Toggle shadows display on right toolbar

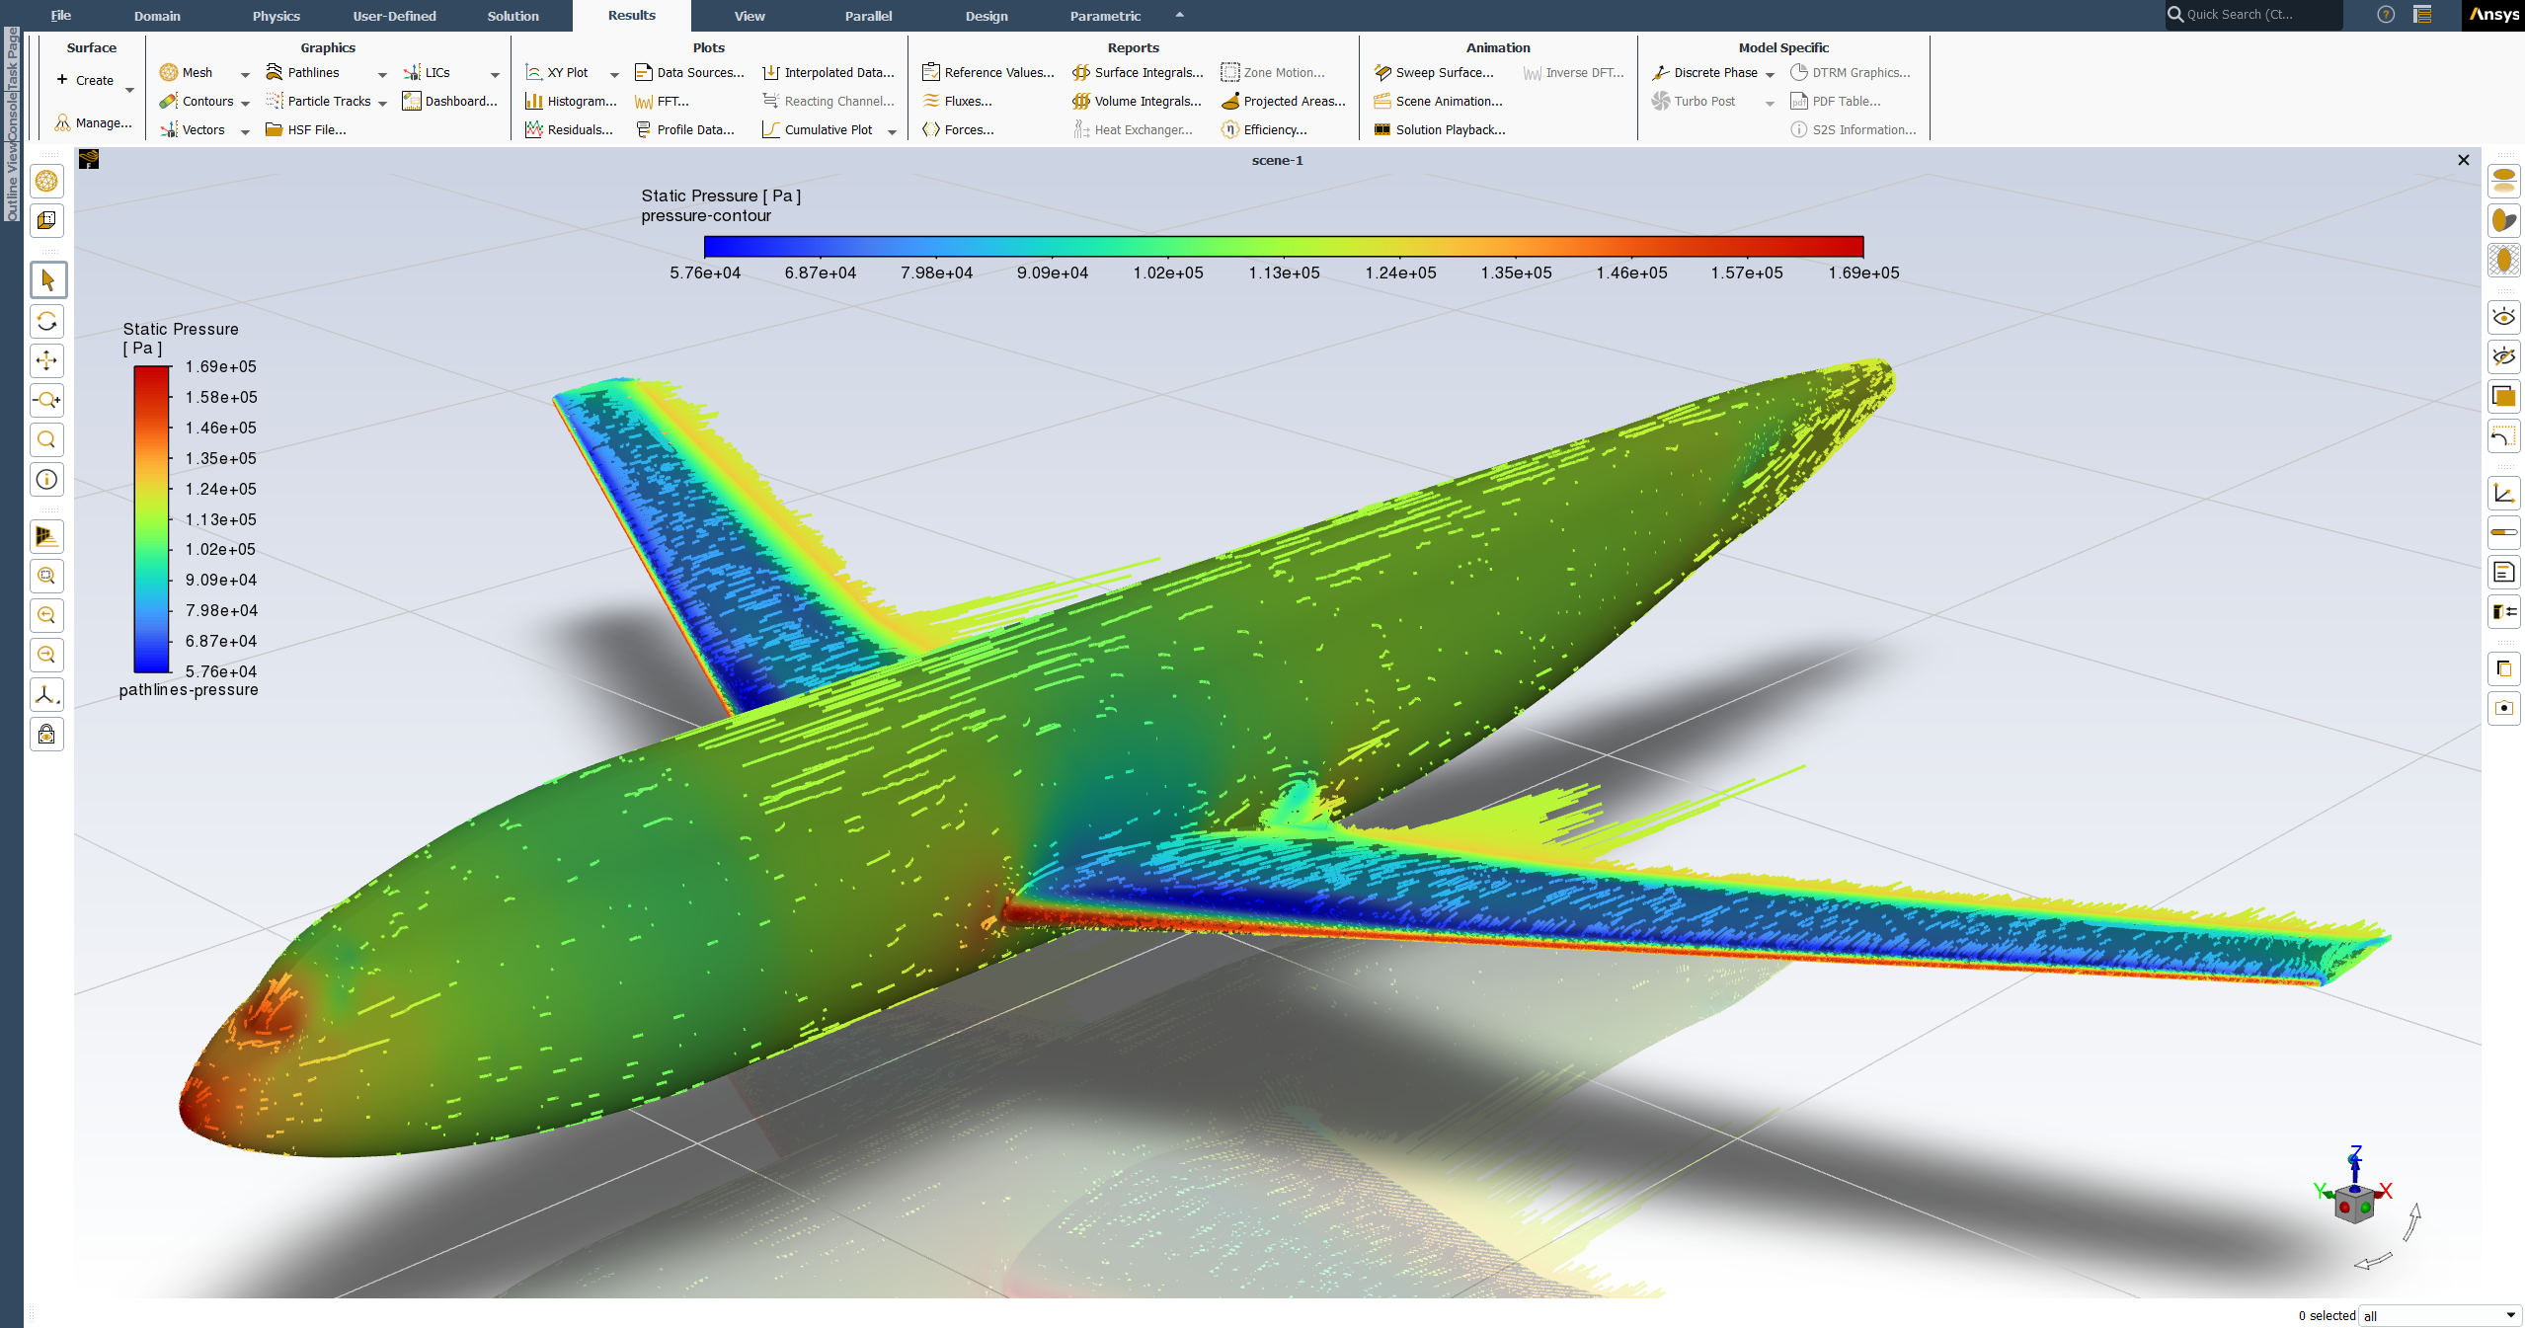pyautogui.click(x=2503, y=221)
